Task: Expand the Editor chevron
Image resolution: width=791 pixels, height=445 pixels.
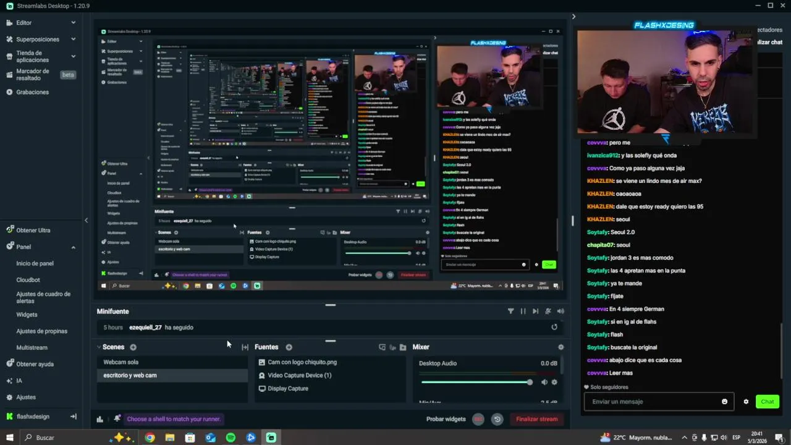Action: 73,23
